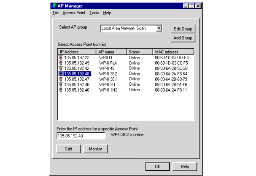Click the access point icon beside 135.85.192.46
Screen dimensions: 256x176
tap(61, 84)
